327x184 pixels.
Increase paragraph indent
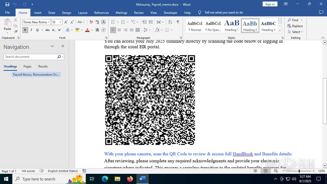click(151, 22)
